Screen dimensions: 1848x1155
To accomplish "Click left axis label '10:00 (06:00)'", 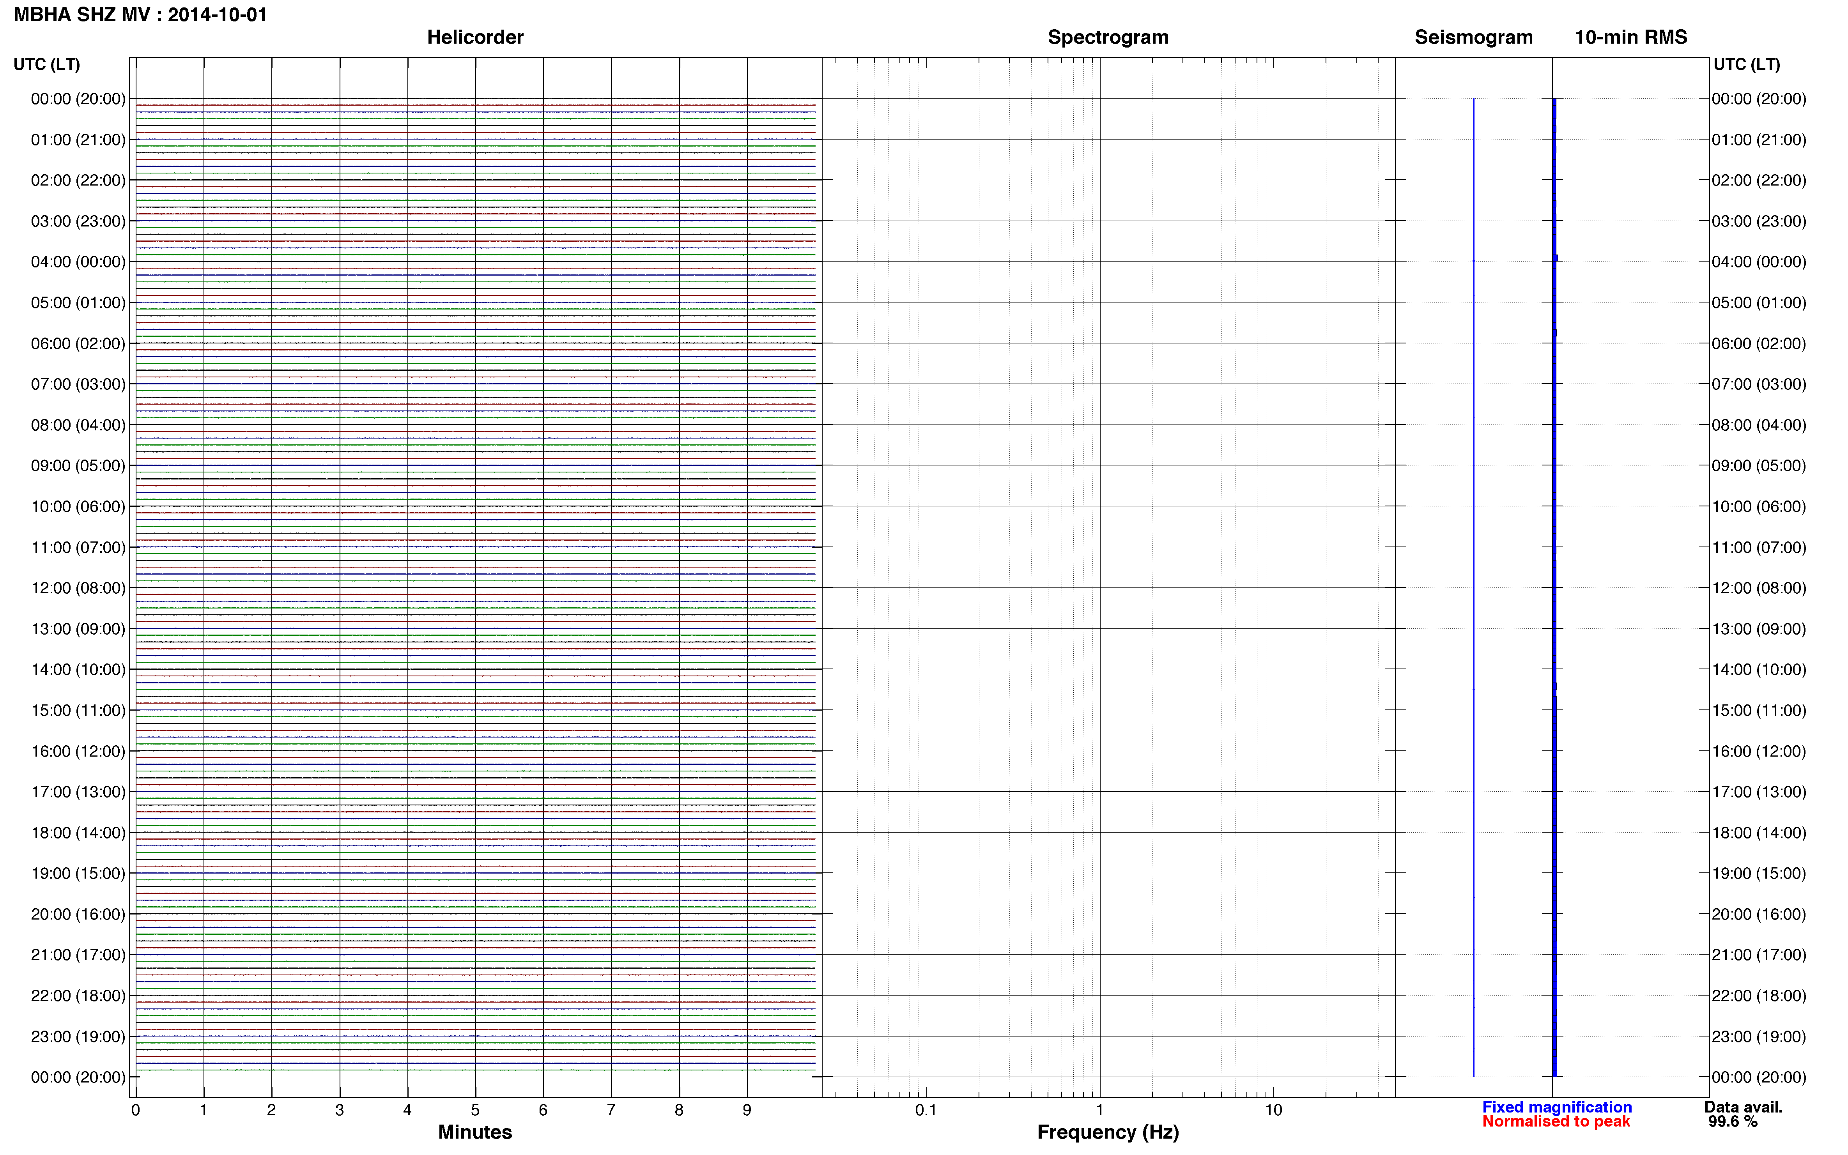I will [78, 506].
